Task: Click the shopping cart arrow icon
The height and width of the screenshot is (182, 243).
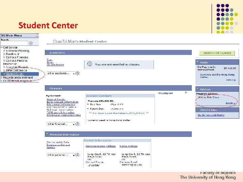Action: point(186,92)
